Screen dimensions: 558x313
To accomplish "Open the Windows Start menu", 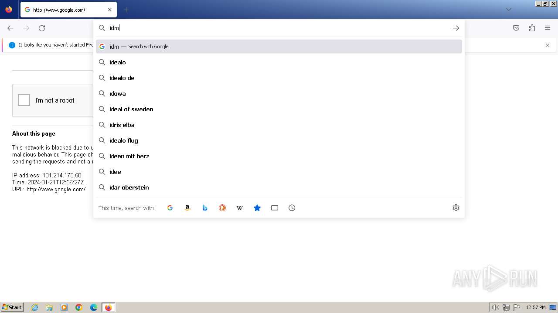I will click(12, 307).
